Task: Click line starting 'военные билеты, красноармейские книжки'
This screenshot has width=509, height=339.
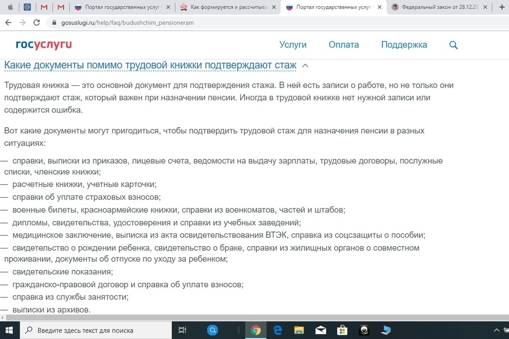Action: (x=179, y=210)
